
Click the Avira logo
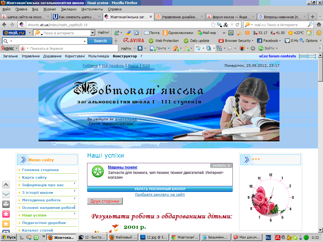coord(133,41)
